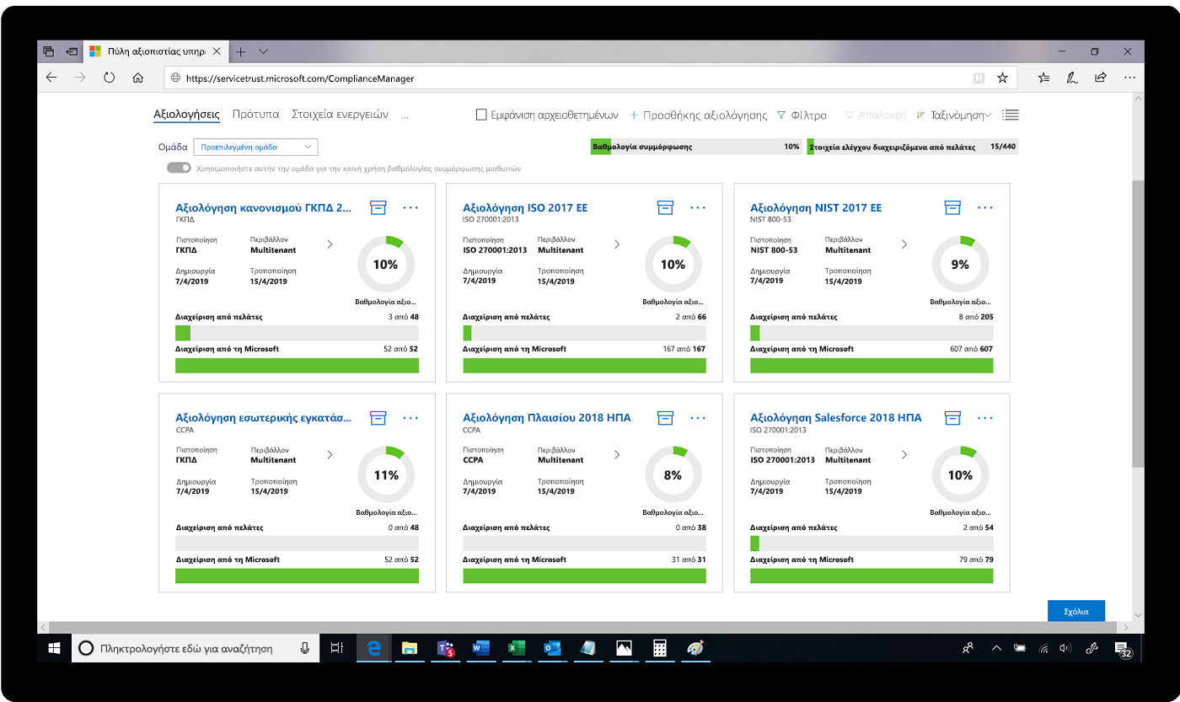Go back to previous page

pyautogui.click(x=51, y=78)
